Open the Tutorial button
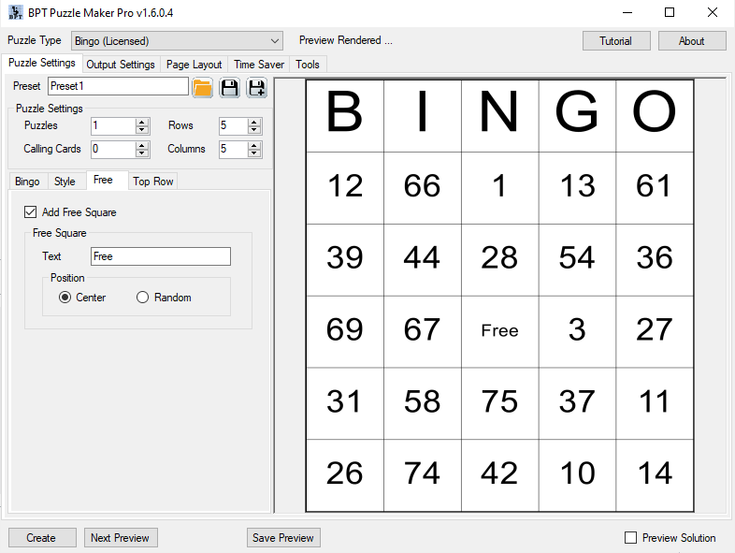This screenshot has height=553, width=735. click(x=616, y=41)
